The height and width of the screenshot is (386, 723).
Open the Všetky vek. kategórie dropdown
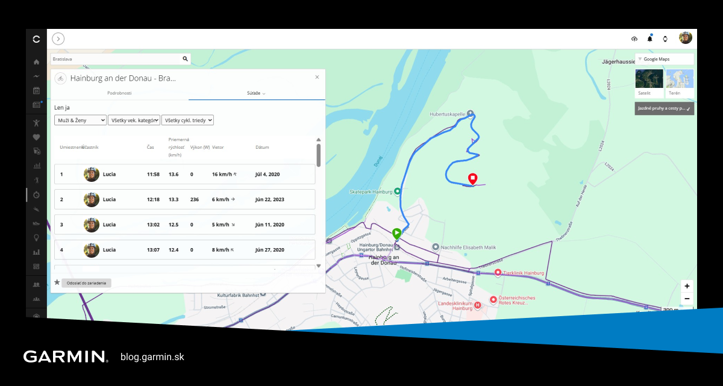pyautogui.click(x=134, y=120)
